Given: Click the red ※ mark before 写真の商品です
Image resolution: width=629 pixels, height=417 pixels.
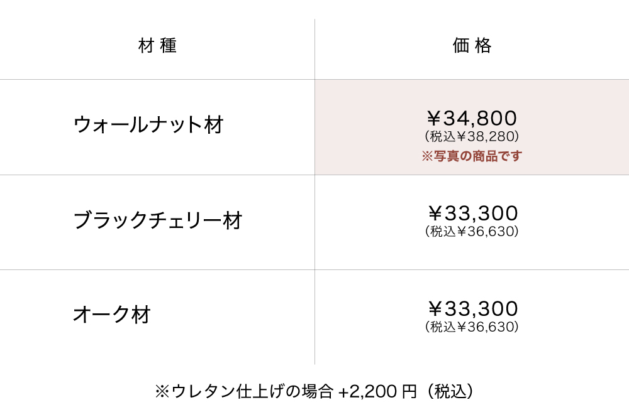Looking at the screenshot, I should pyautogui.click(x=427, y=156).
